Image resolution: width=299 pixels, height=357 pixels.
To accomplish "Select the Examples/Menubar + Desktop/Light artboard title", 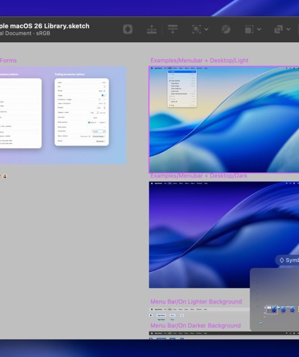I will pos(199,61).
